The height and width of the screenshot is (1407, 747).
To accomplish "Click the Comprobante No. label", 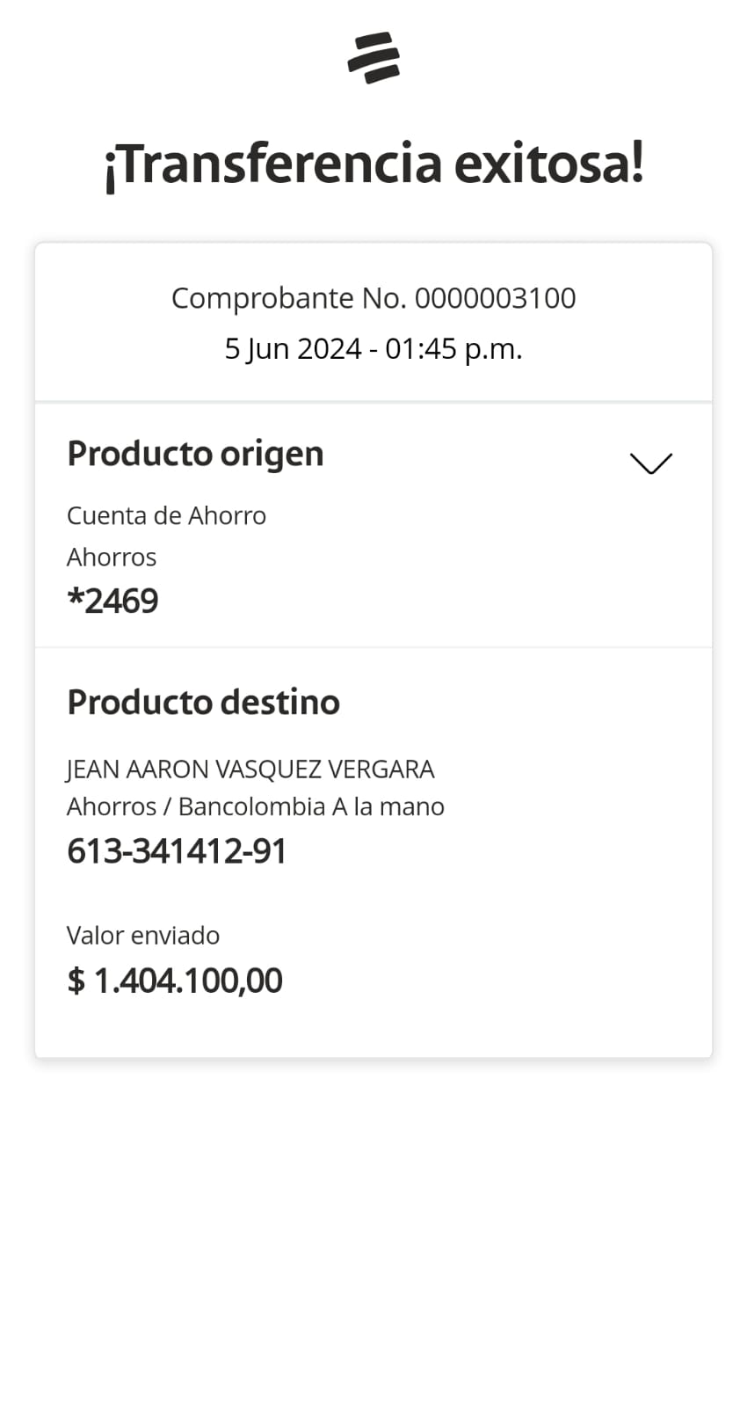I will (288, 298).
